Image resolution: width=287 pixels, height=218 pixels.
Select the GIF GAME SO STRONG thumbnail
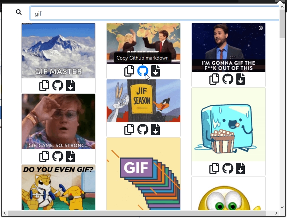tap(58, 122)
